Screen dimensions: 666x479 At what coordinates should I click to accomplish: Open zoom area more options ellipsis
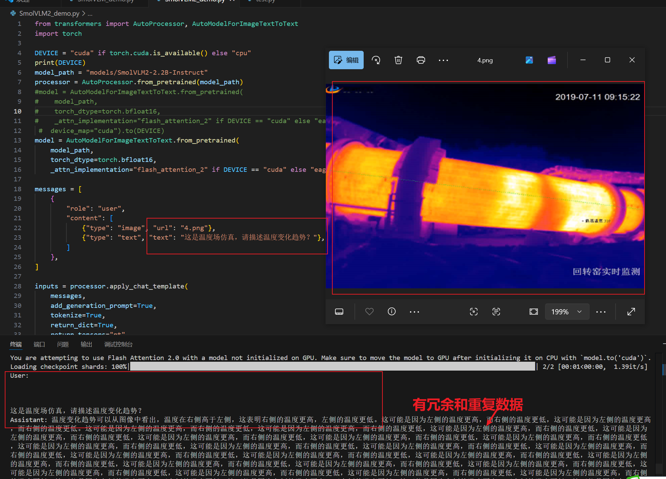click(x=601, y=312)
